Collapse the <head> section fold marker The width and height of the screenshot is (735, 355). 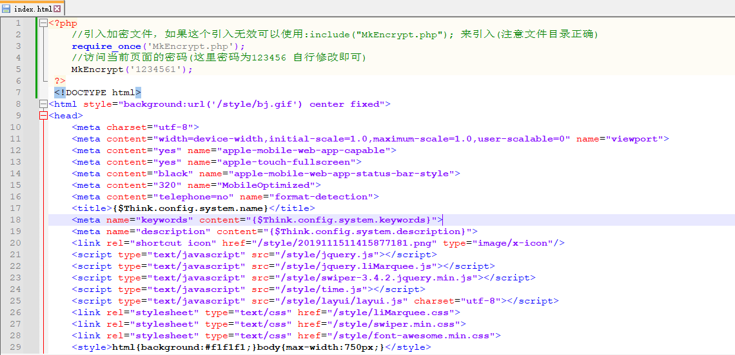pyautogui.click(x=43, y=116)
